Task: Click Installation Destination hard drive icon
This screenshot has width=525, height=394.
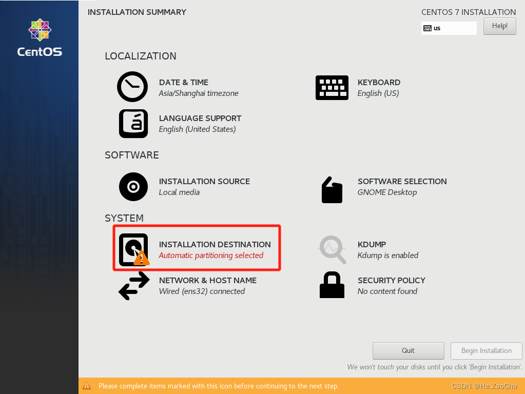Action: (x=134, y=250)
